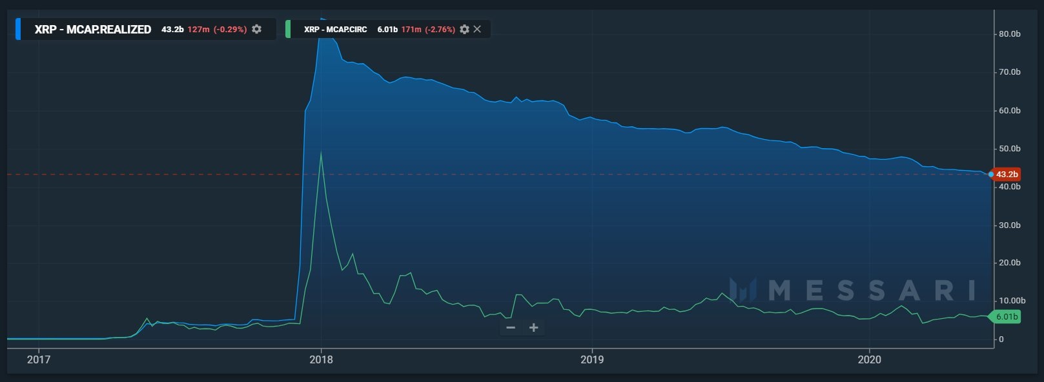Select the XRP - MCAP.CIRC legend label

(x=335, y=29)
